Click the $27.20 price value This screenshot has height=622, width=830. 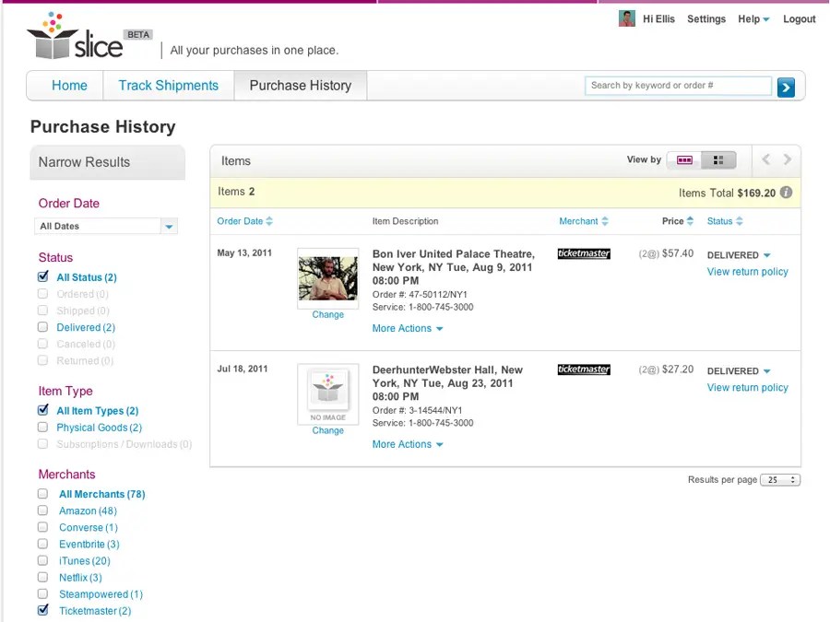[678, 370]
